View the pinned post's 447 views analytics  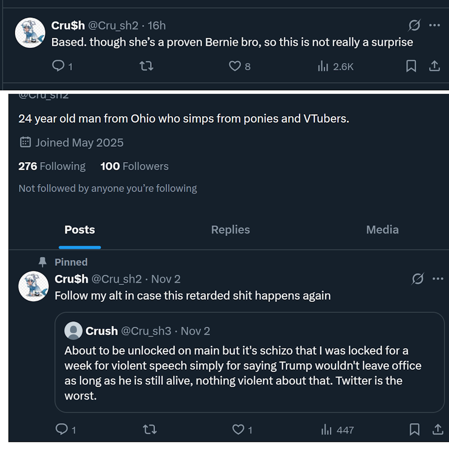(x=327, y=429)
